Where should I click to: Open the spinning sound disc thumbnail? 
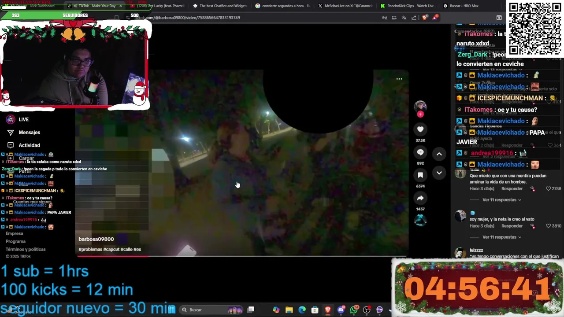tap(420, 220)
